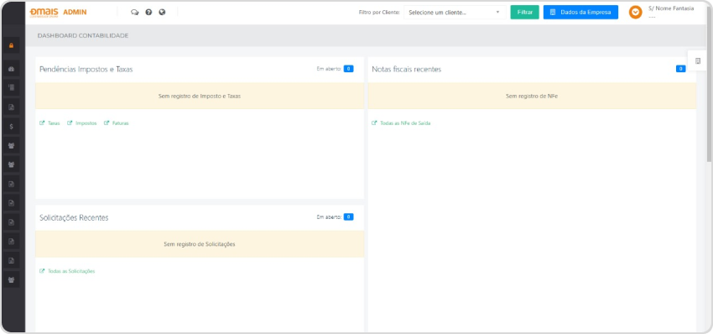Click the DASHBOARD CONTABILIDADE breadcrumb title

pos(83,35)
